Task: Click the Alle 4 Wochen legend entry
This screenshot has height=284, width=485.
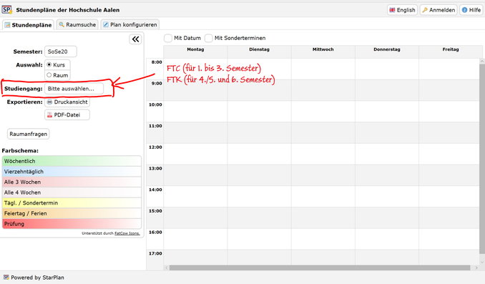Action: click(72, 192)
